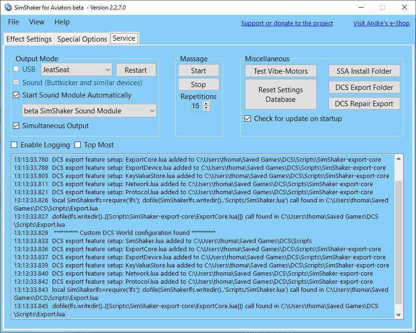Follow the Support or donate to the project link

point(287,23)
